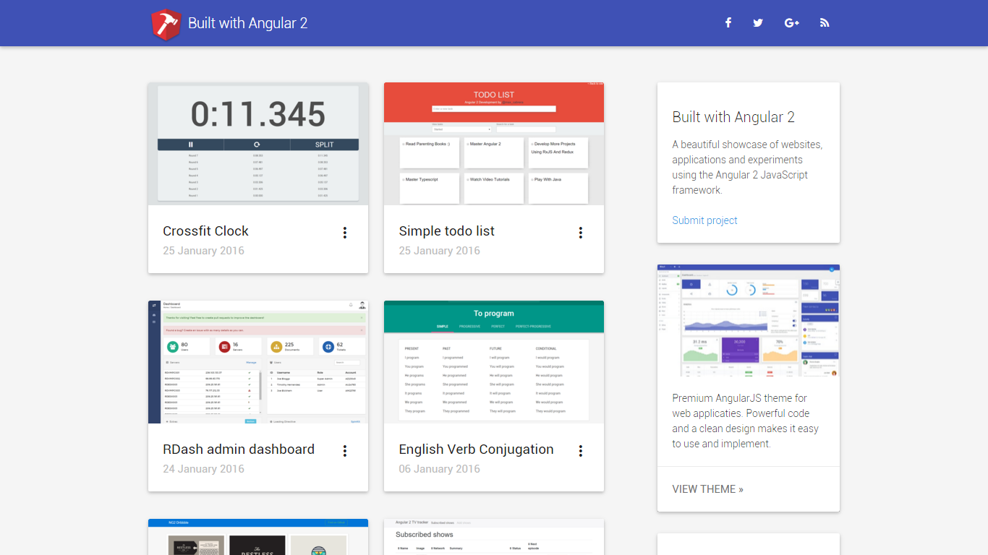Expand the RDash admin dashboard options menu
The image size is (988, 555).
click(345, 450)
